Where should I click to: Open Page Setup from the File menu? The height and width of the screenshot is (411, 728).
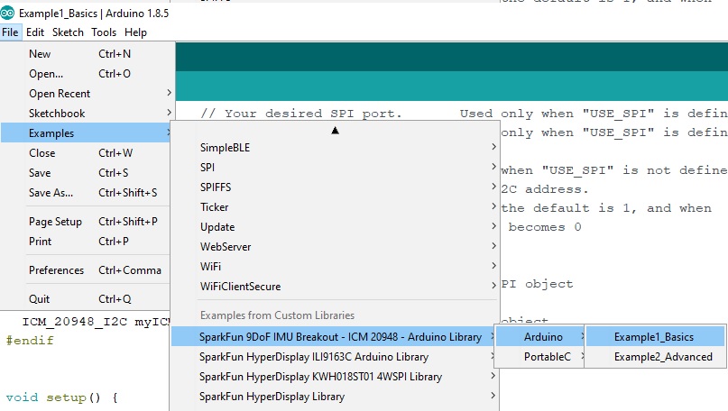(x=86, y=222)
